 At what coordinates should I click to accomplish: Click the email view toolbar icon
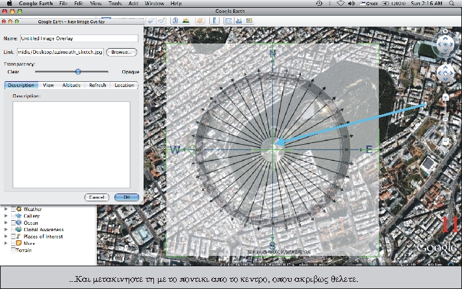tap(229, 21)
